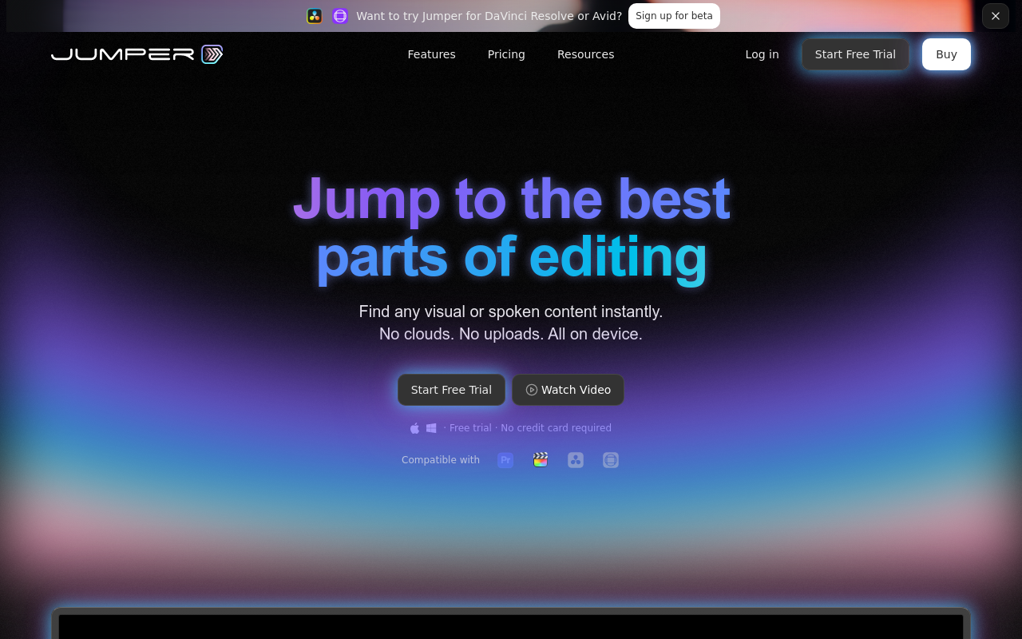Click the Avid compatibility icon
This screenshot has height=639, width=1022.
[611, 460]
